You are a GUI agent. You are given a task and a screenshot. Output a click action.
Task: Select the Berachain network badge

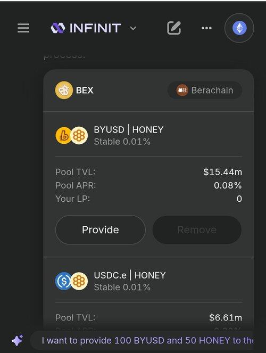click(x=205, y=91)
